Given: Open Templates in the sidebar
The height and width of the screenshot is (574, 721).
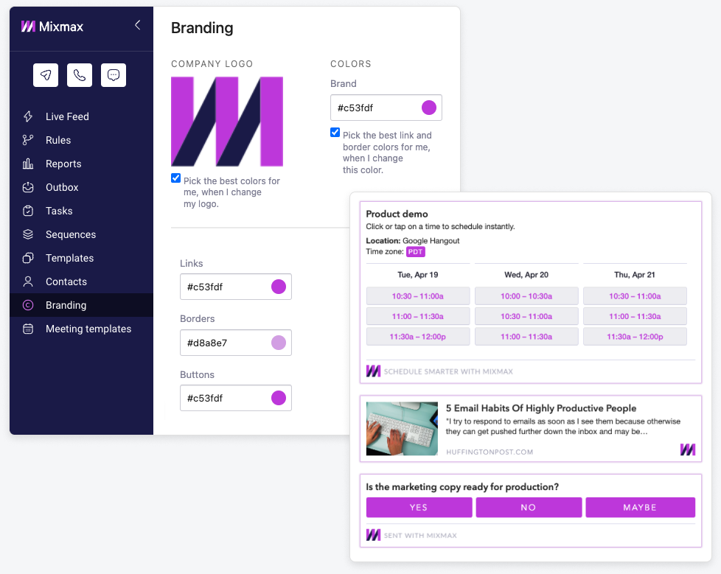Looking at the screenshot, I should tap(81, 258).
